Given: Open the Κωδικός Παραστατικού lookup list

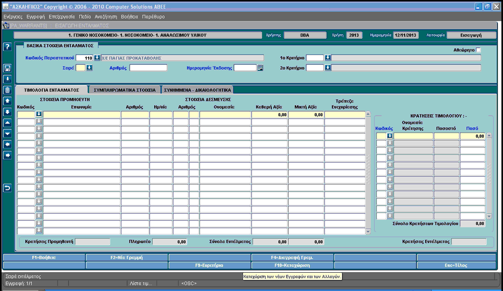Looking at the screenshot, I should (97, 58).
